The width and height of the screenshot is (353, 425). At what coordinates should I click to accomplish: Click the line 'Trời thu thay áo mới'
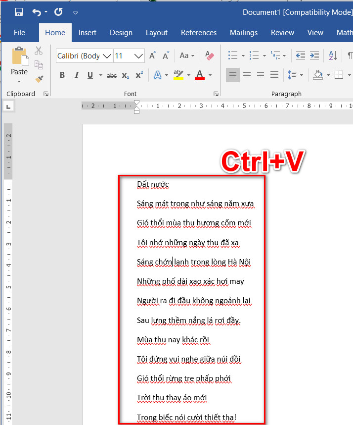click(x=172, y=398)
